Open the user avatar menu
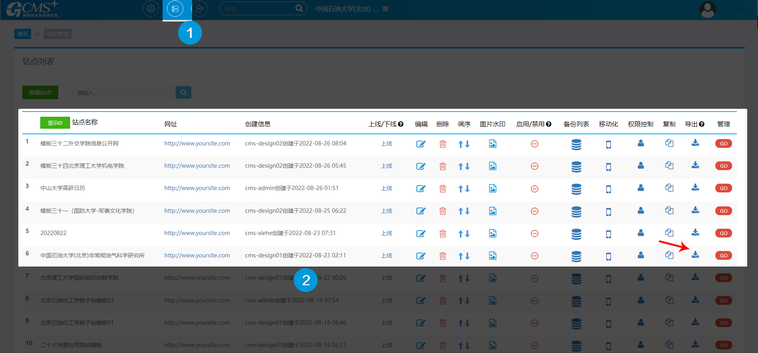The height and width of the screenshot is (353, 758). pos(707,10)
